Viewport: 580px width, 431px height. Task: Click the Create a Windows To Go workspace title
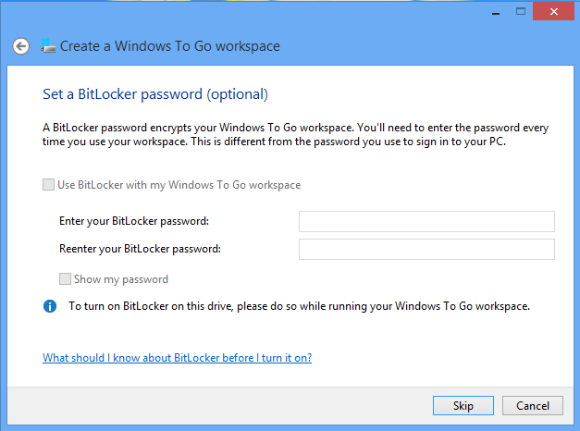coord(170,46)
